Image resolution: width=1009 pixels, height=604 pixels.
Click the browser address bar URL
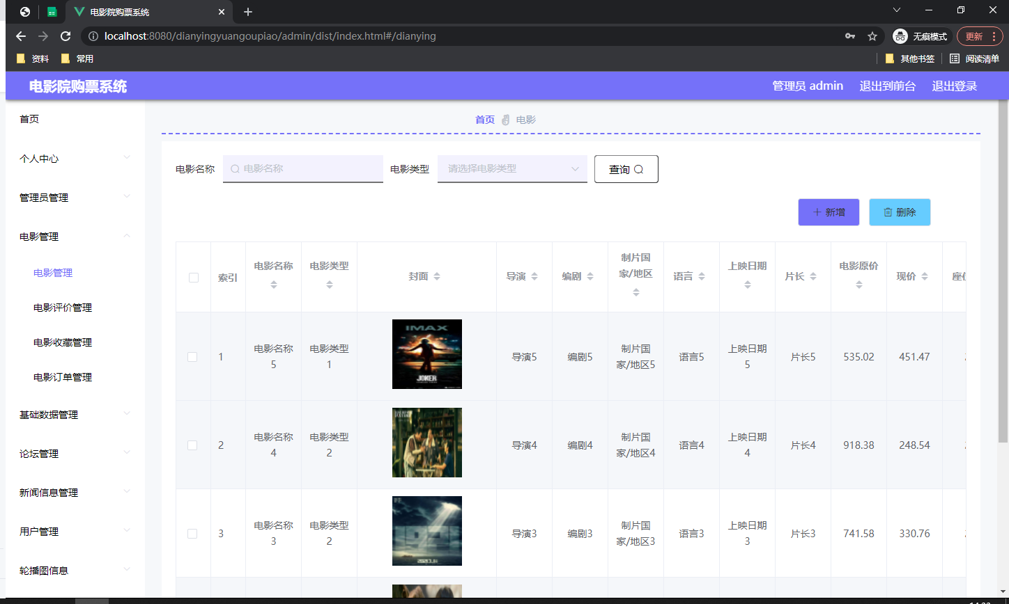click(x=270, y=36)
